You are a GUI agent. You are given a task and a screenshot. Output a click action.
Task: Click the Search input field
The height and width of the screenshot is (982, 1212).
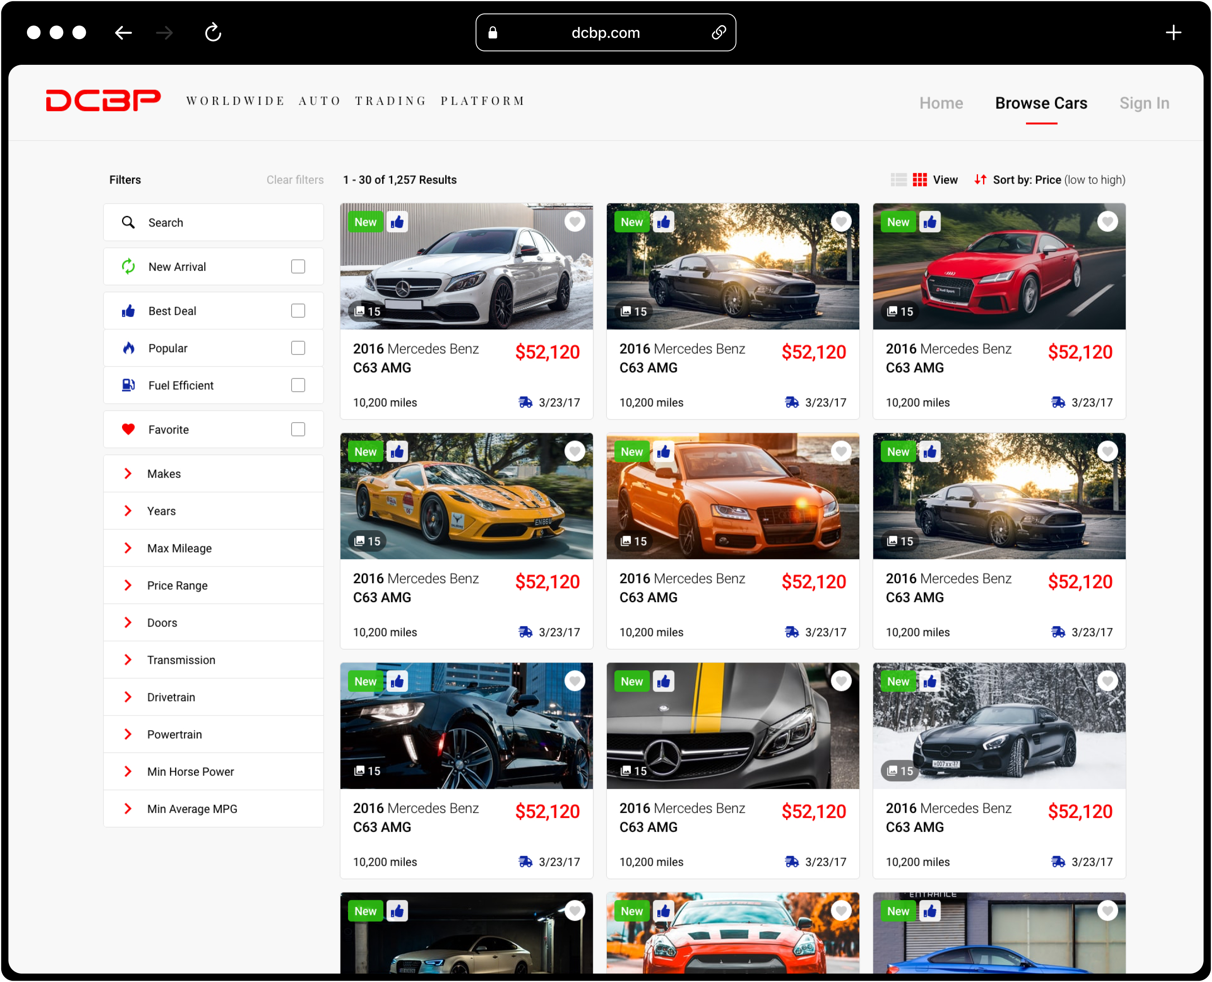click(x=213, y=222)
